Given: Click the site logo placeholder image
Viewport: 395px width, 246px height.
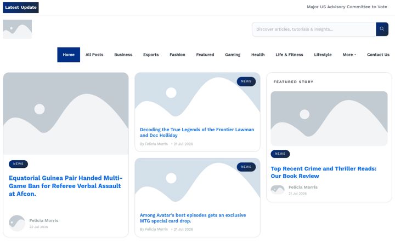Looking at the screenshot, I should [18, 29].
